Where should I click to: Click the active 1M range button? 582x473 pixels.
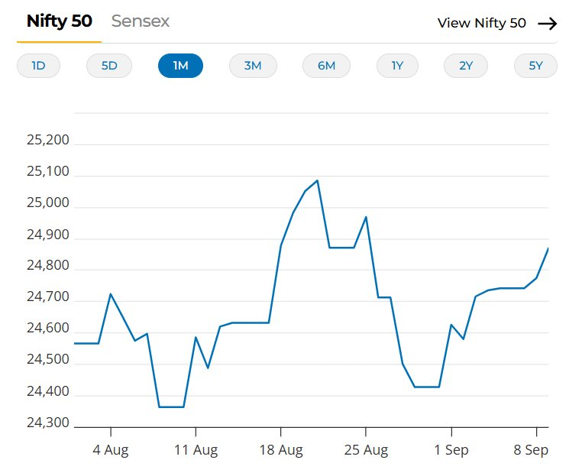pos(180,66)
